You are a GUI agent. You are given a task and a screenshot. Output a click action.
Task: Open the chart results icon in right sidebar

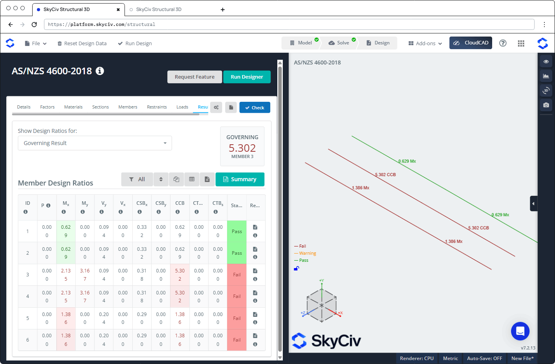coord(546,76)
